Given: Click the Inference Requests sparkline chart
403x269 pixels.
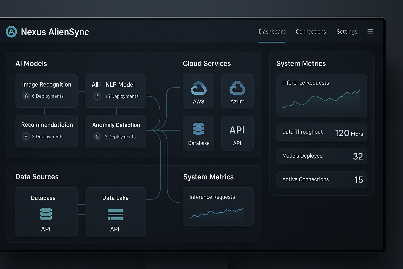Looking at the screenshot, I should coord(321,101).
